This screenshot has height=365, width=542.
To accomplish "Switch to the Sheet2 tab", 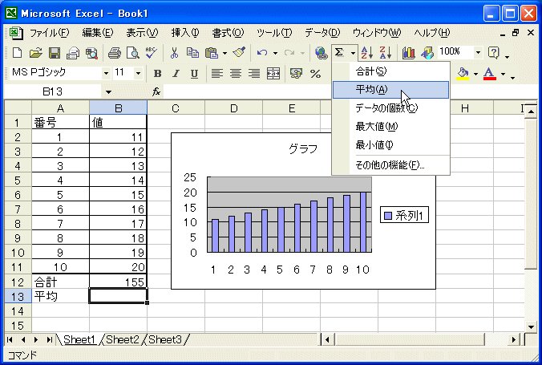I will (x=122, y=339).
